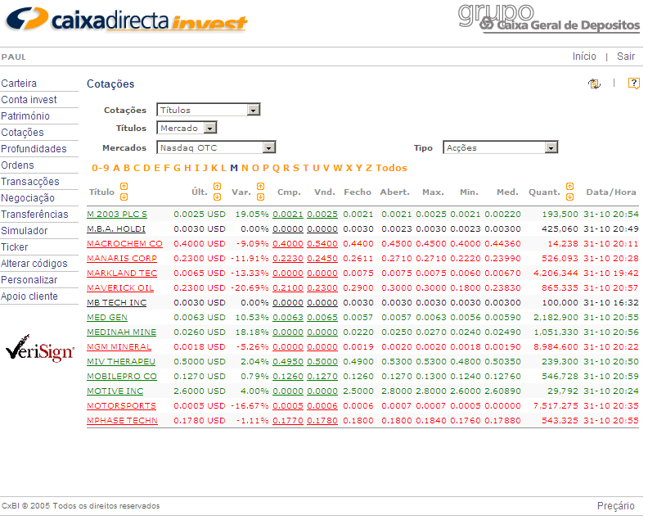
Task: Open Preçário link in footer
Action: click(x=615, y=506)
